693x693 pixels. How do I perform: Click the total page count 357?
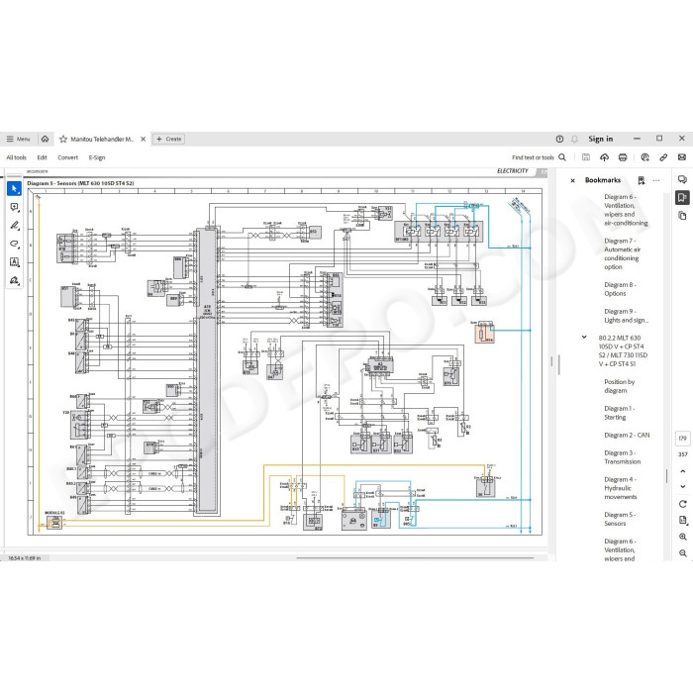(682, 454)
